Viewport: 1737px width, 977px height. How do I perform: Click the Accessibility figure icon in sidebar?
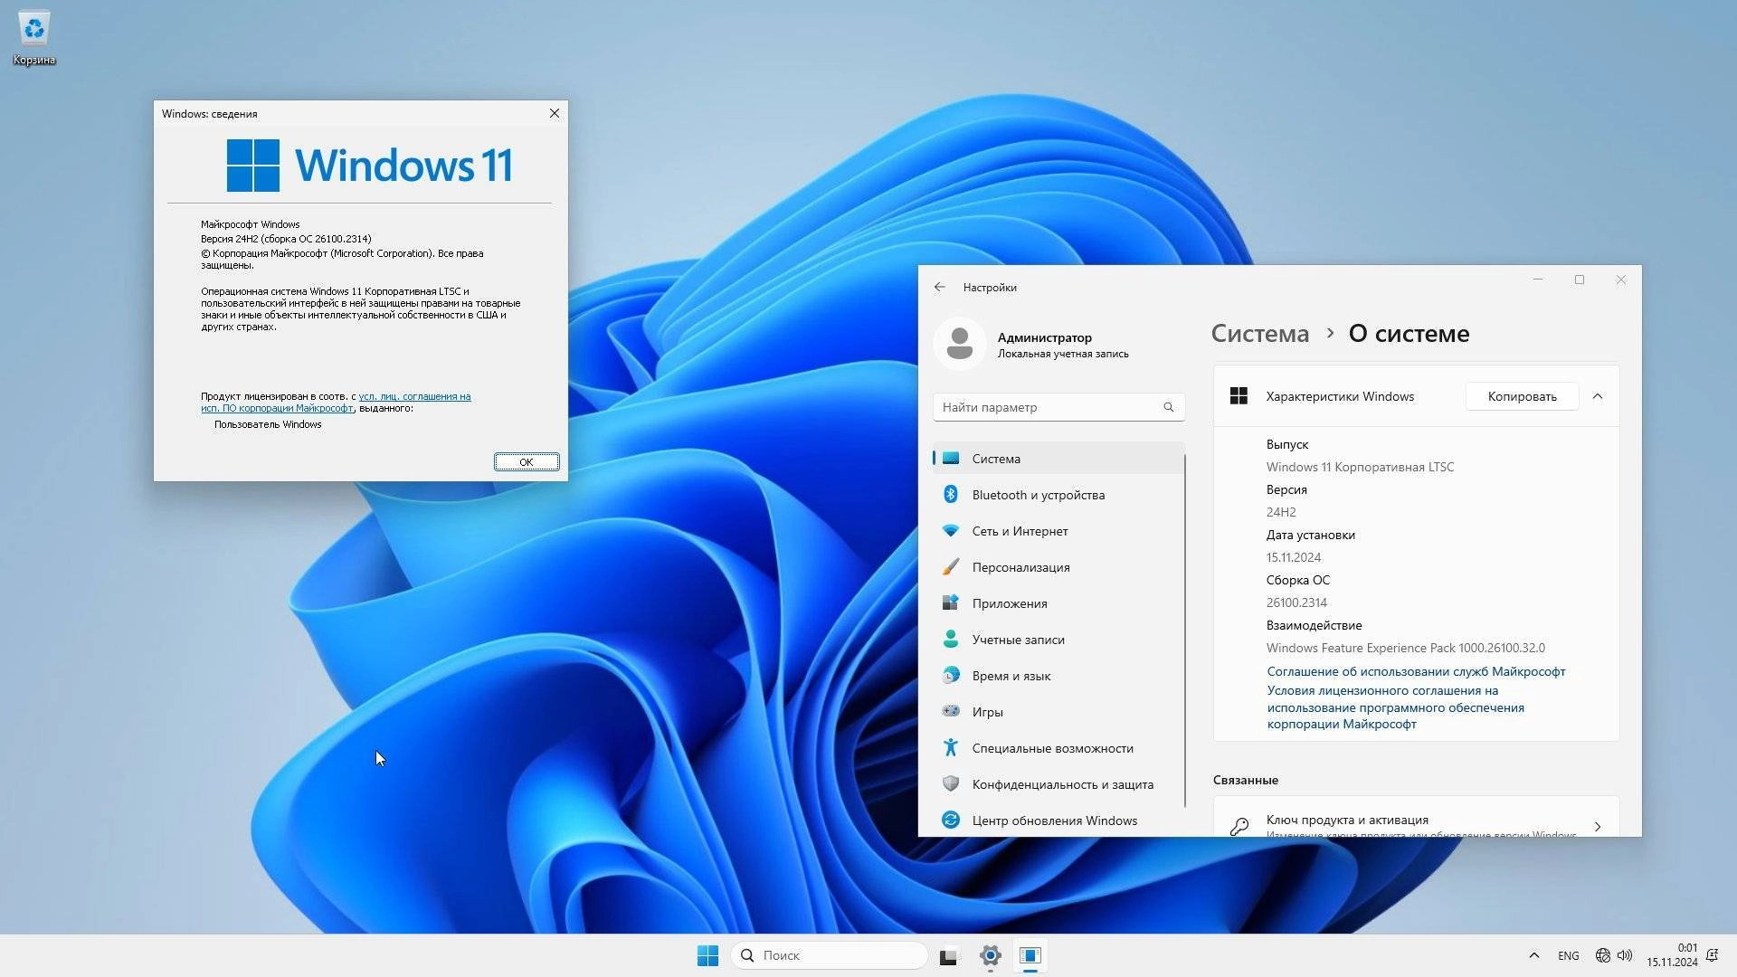coord(950,747)
